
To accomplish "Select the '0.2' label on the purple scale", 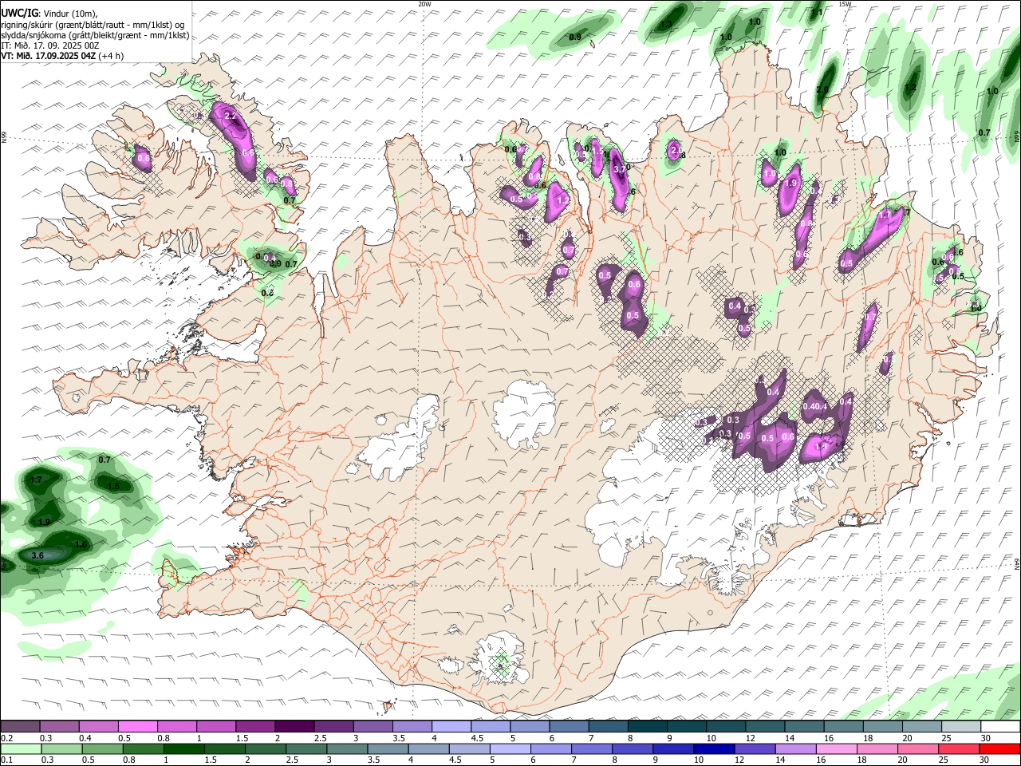I will coord(6,738).
